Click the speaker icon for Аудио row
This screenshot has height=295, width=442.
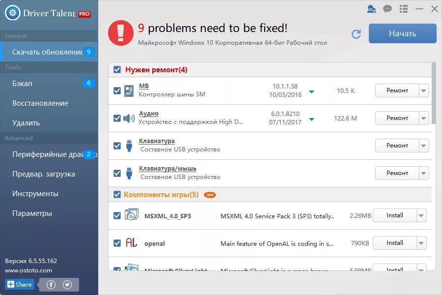129,118
